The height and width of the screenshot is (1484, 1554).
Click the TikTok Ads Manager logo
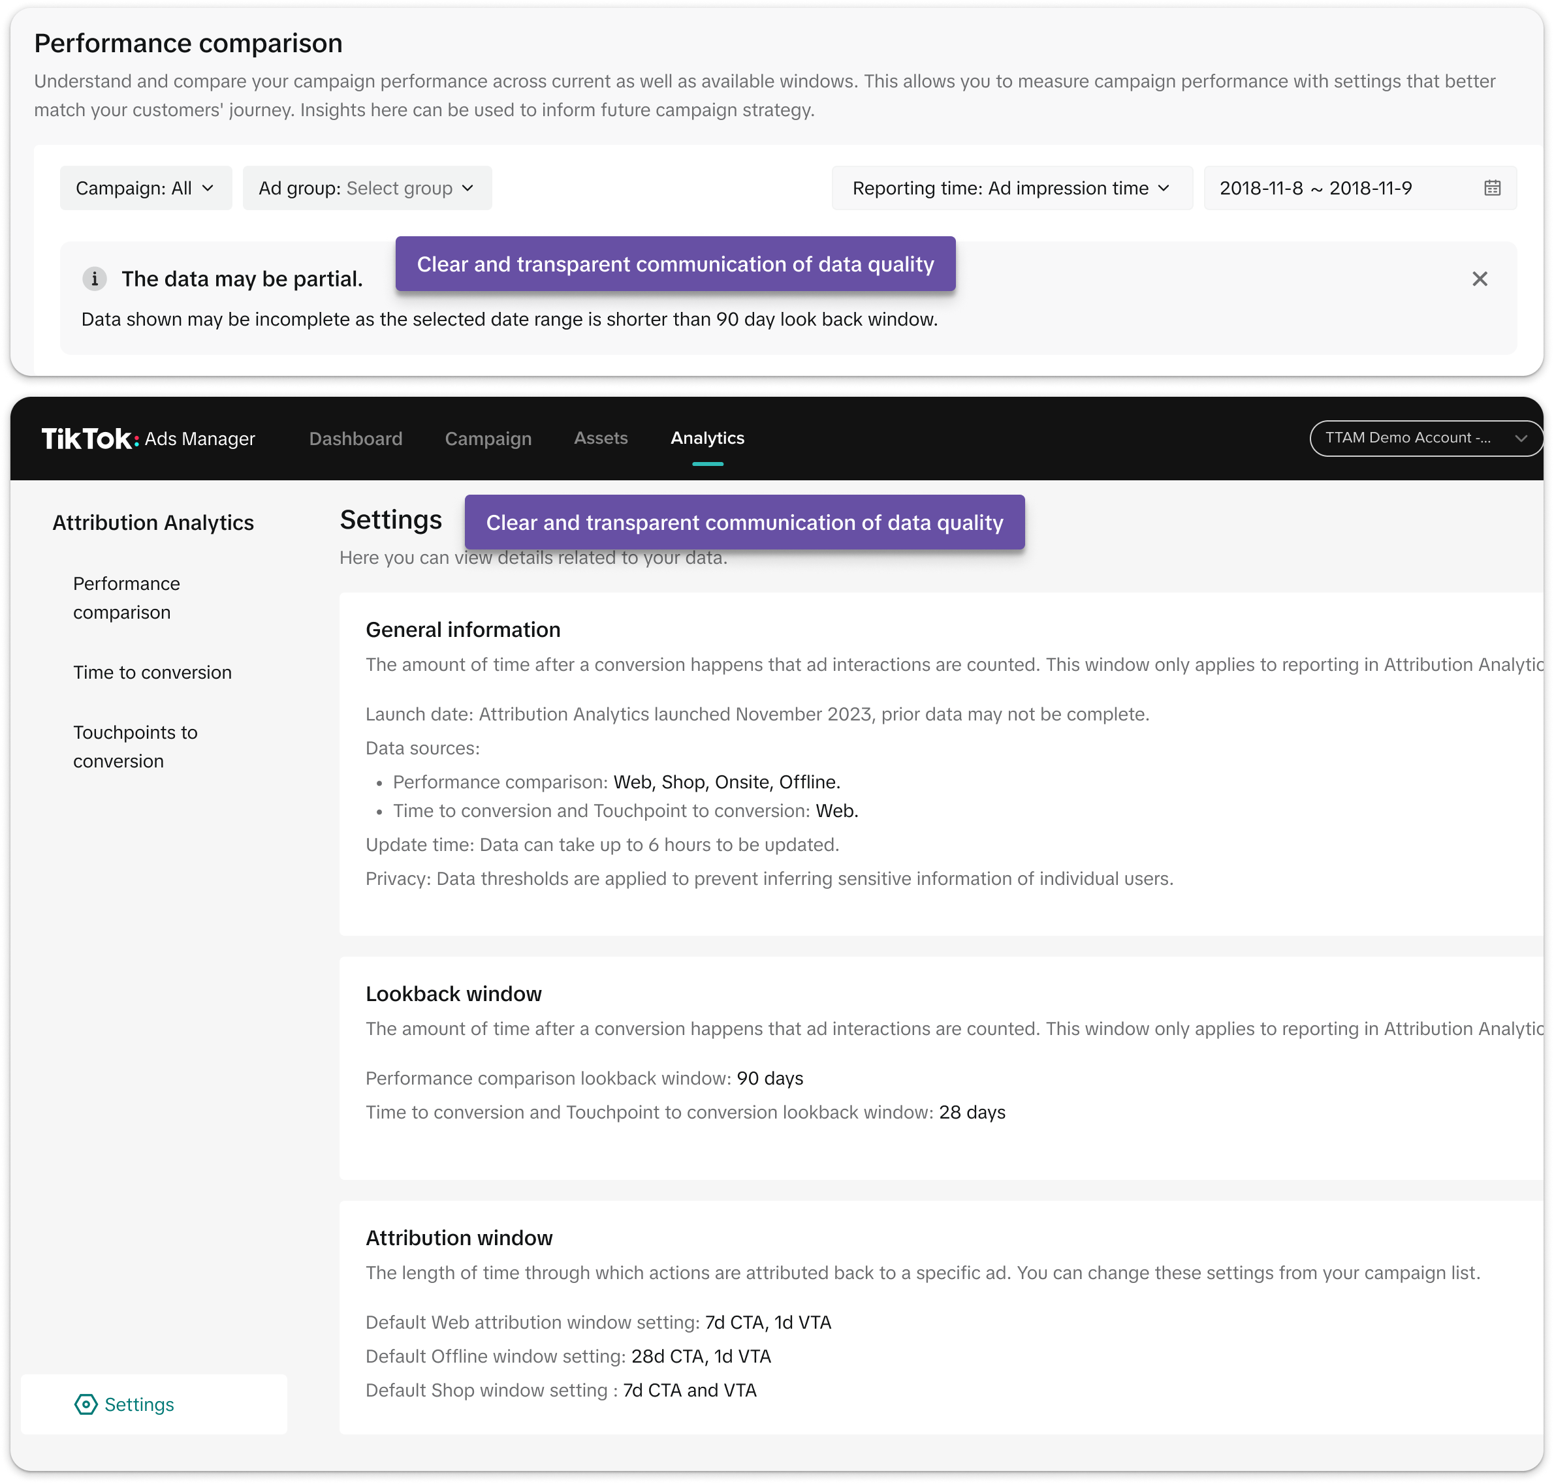pos(148,439)
